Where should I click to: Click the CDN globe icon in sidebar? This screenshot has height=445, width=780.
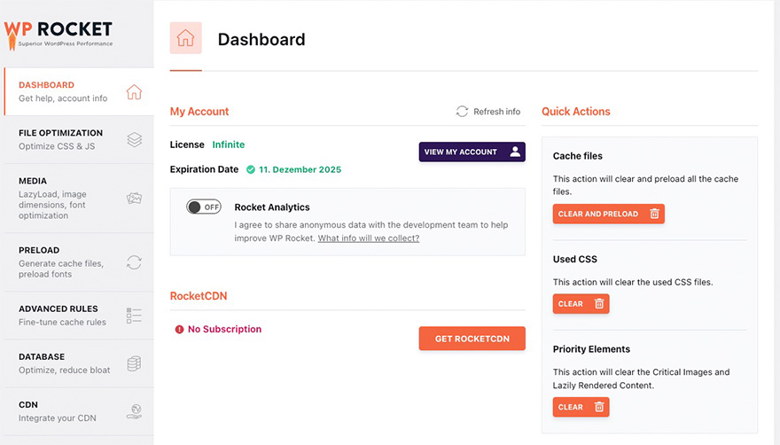coord(134,410)
